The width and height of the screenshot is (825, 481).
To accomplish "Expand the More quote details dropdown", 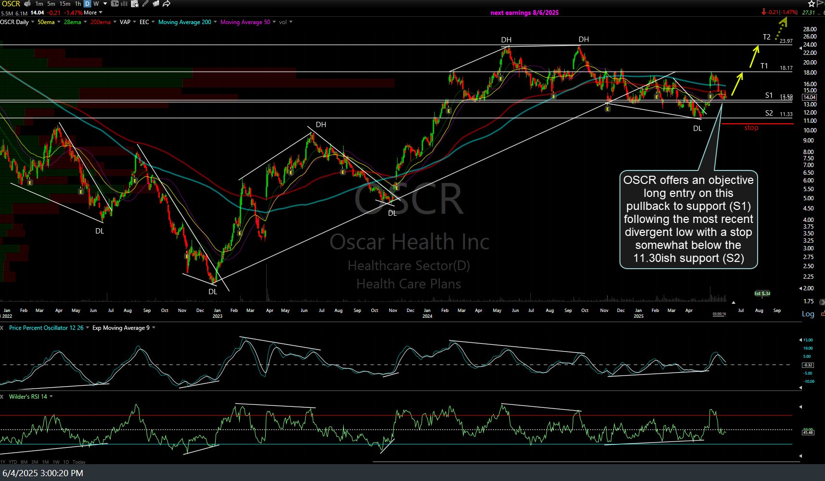I will pyautogui.click(x=101, y=13).
